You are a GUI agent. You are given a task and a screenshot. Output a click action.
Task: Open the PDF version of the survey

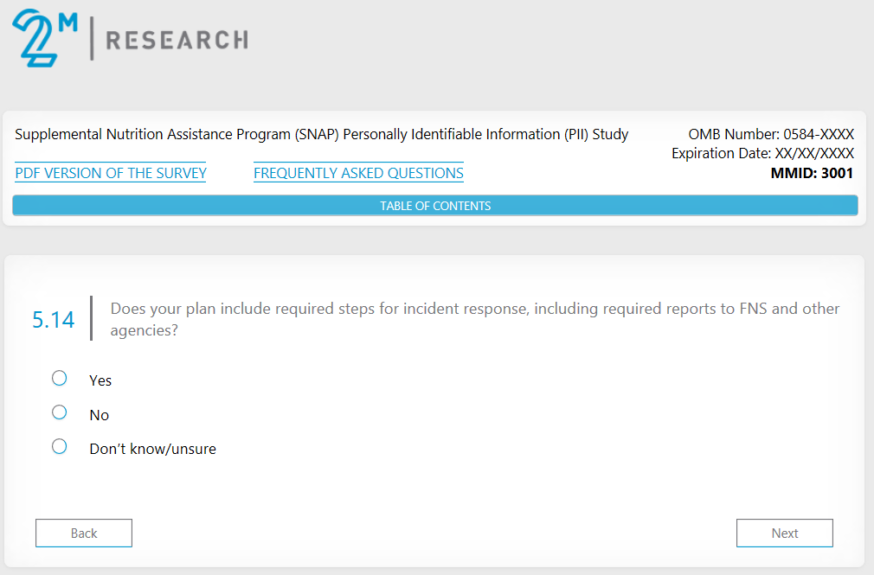[x=111, y=173]
